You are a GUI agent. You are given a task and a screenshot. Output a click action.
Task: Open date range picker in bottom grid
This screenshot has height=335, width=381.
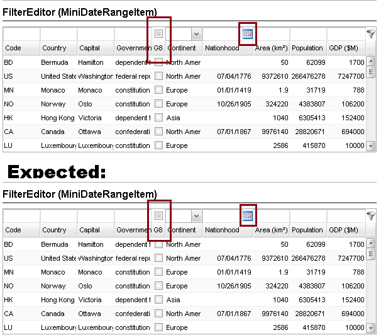pyautogui.click(x=248, y=216)
